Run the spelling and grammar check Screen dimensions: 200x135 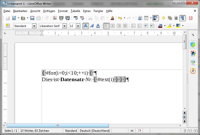[x=76, y=18]
